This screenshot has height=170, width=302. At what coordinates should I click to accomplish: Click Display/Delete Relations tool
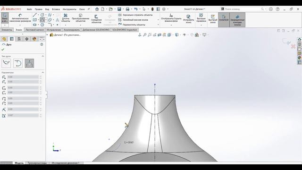[x=171, y=18]
